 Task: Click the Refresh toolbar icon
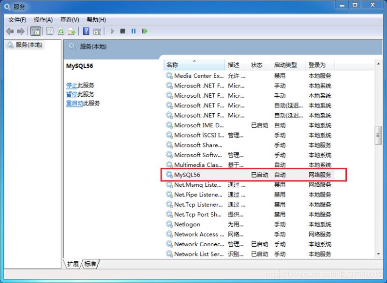click(x=61, y=31)
